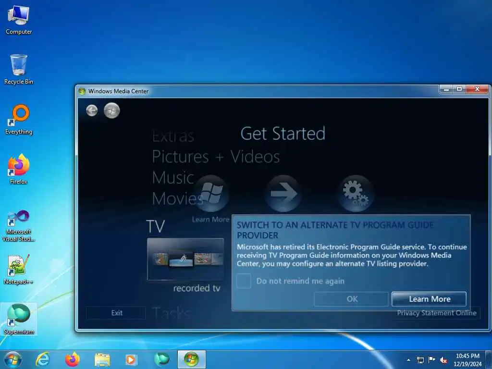Select the Recycle Bin desktop icon
492x369 pixels.
point(19,70)
